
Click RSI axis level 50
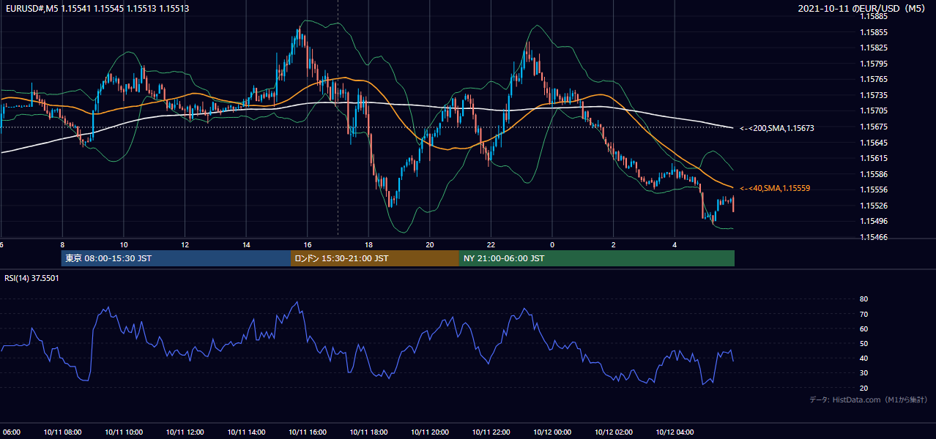[x=863, y=343]
